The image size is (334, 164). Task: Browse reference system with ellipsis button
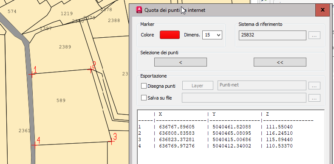coord(314,36)
